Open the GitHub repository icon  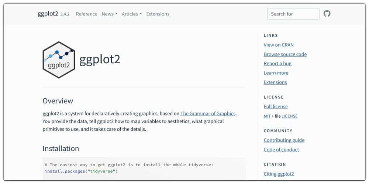[x=327, y=14]
